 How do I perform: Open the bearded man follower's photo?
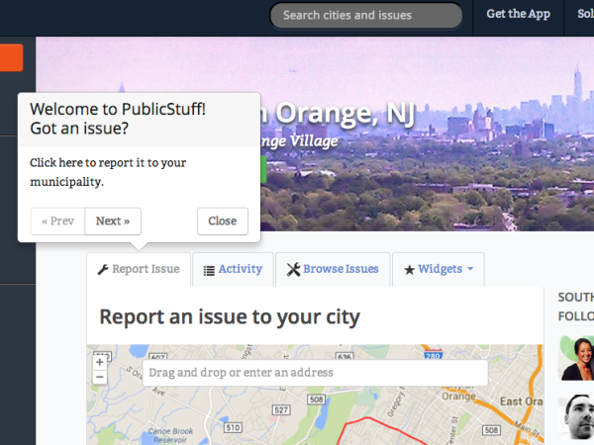576,417
